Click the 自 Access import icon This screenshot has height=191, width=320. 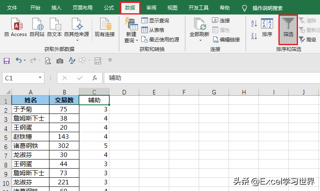point(16,27)
